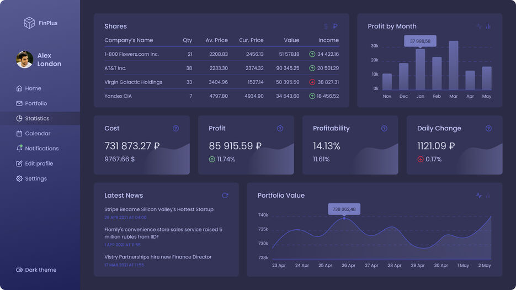Viewport: 516px width, 290px height.
Task: Switch Portfolio Value to bar chart view
Action: click(x=488, y=196)
